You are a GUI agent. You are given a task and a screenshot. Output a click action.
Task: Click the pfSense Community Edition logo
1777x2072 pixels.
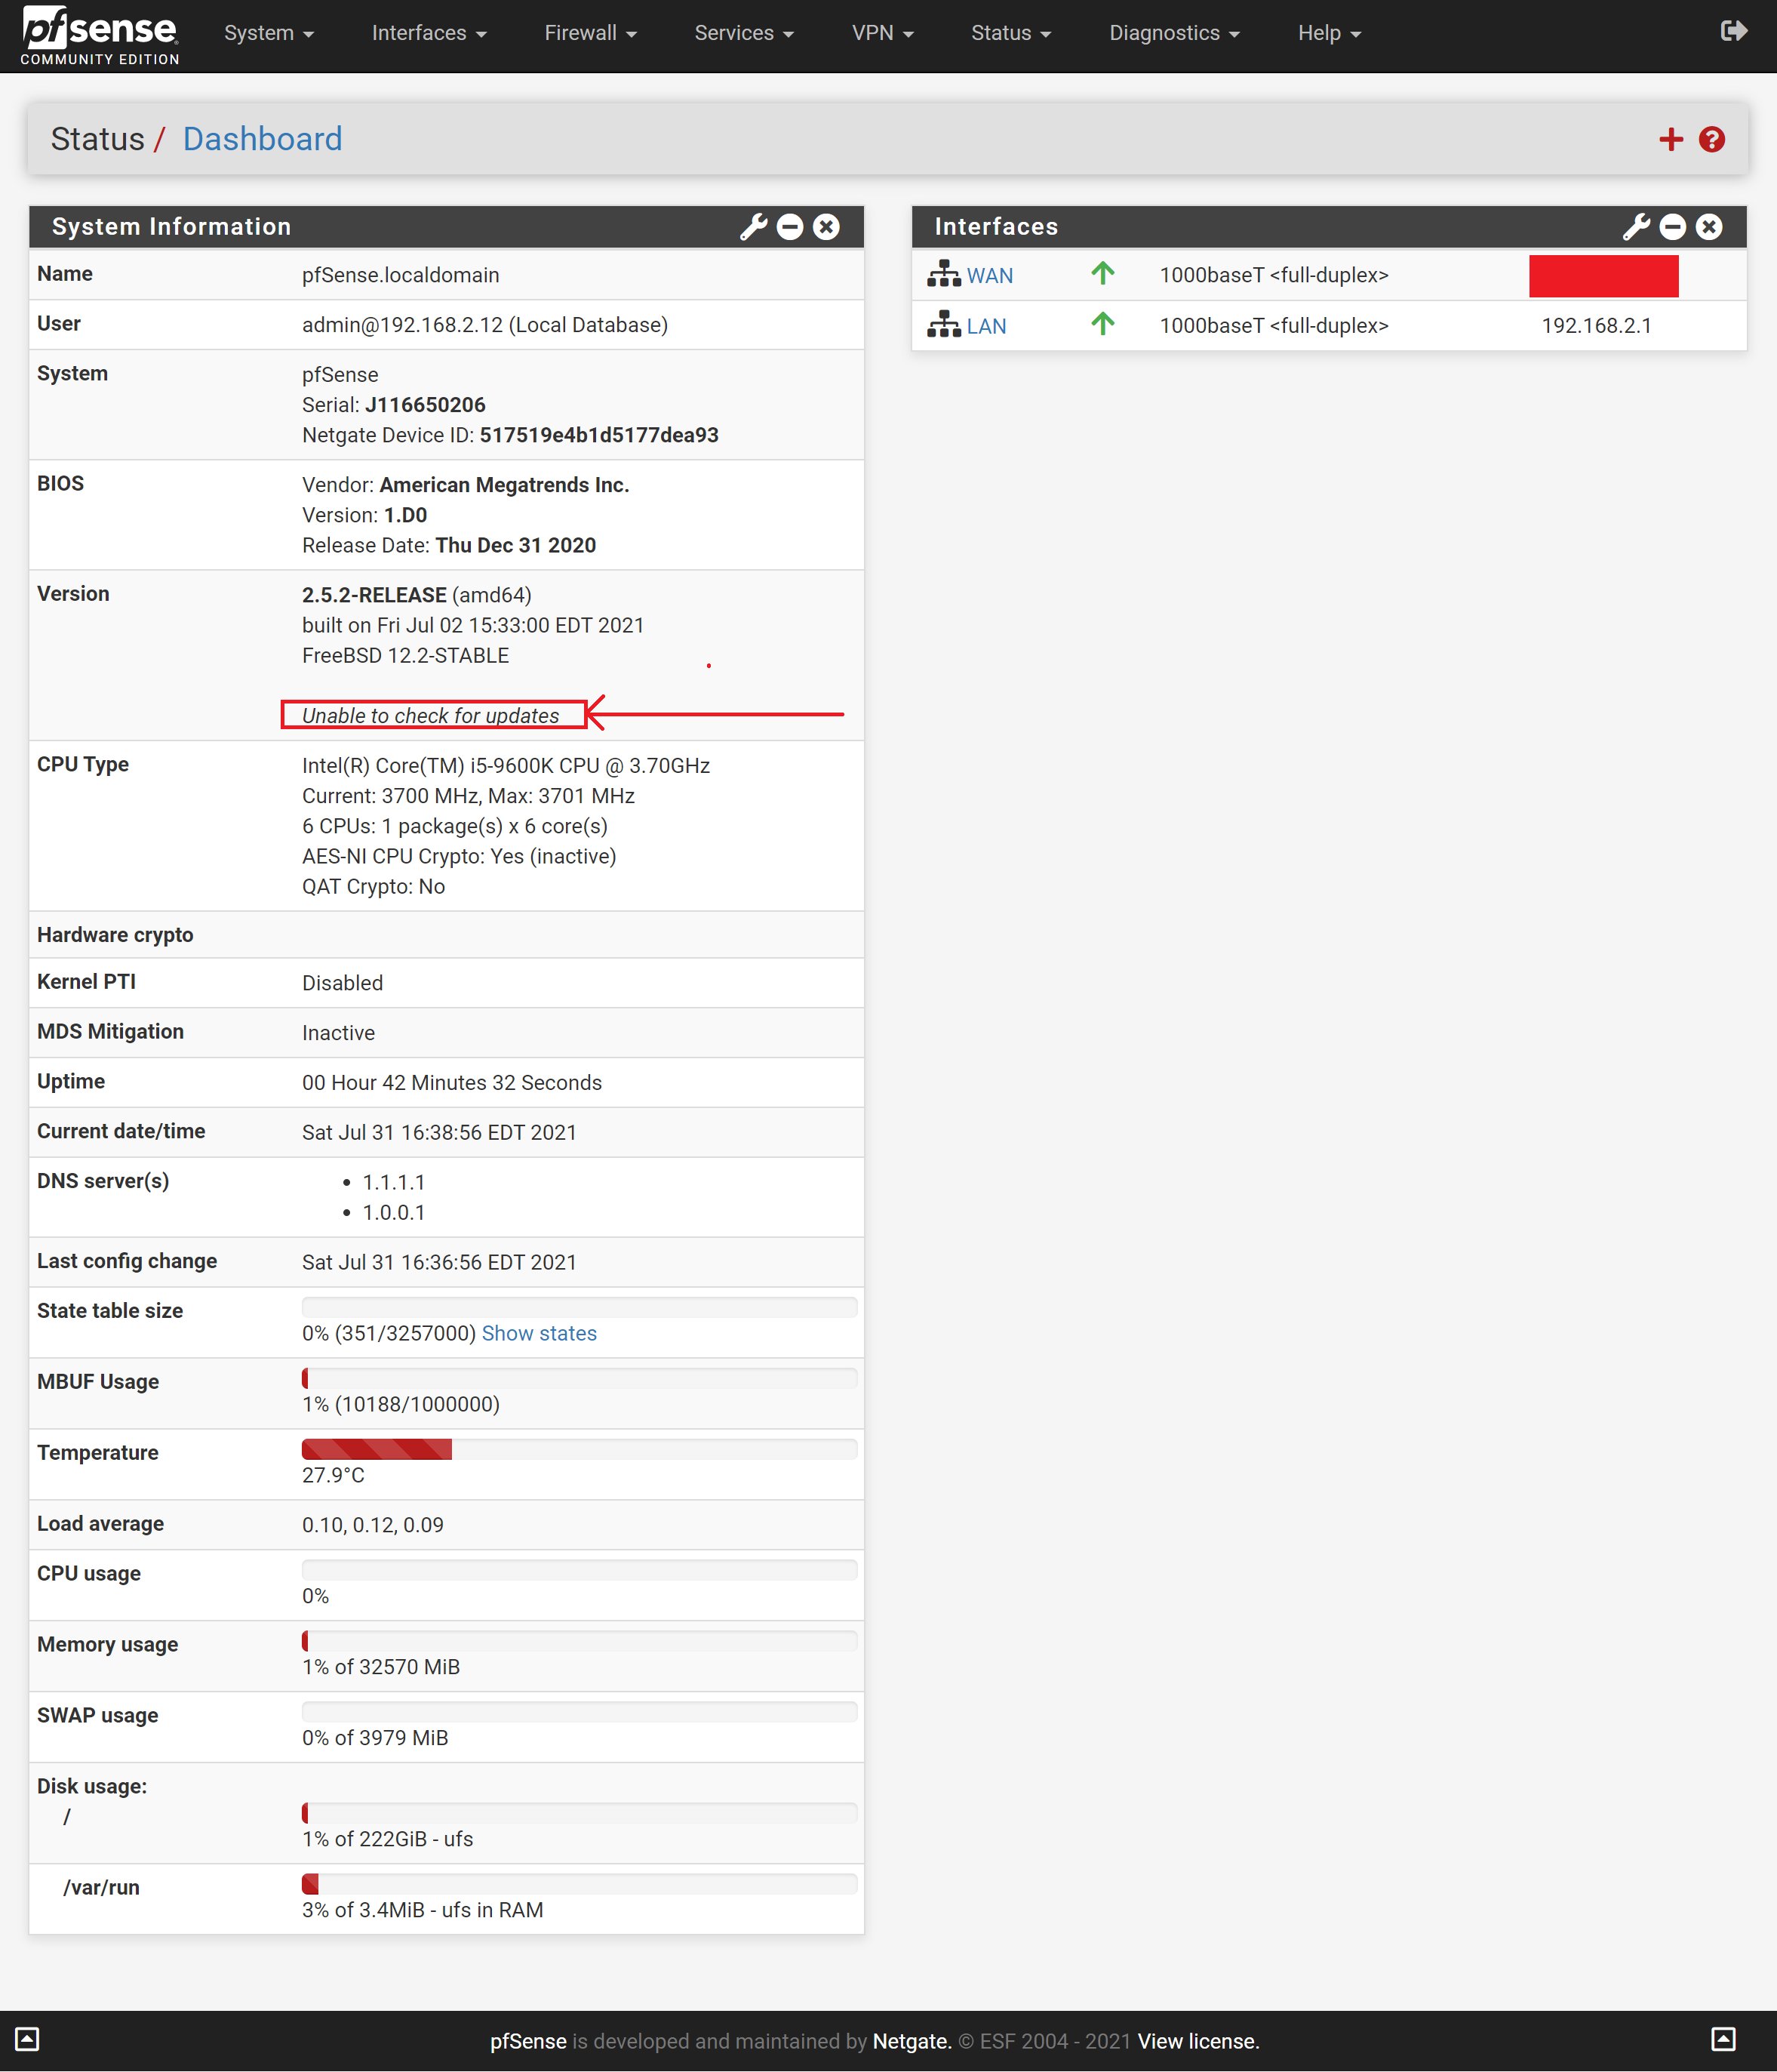[100, 35]
